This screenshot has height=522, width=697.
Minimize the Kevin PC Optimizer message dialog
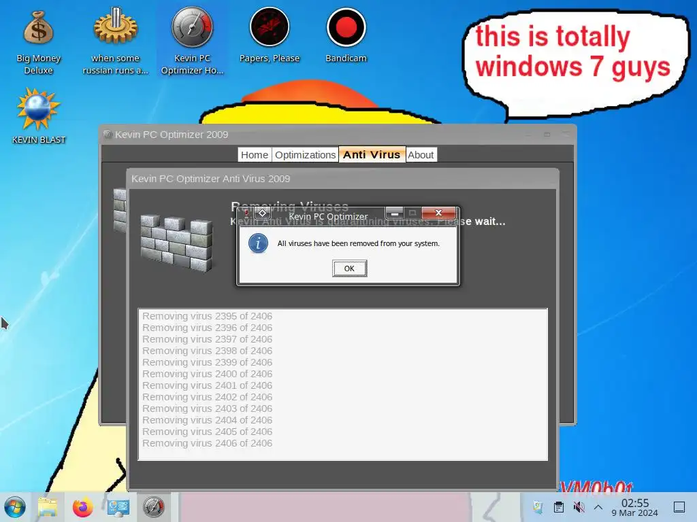pyautogui.click(x=394, y=213)
